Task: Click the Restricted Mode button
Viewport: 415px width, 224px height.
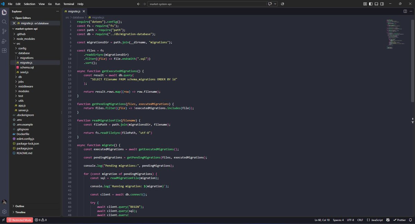Action: coord(20,220)
